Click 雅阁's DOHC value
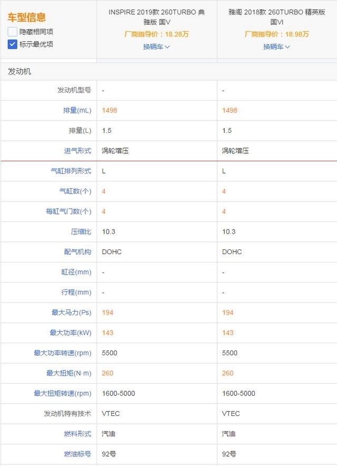This screenshot has width=337, height=466. point(232,252)
